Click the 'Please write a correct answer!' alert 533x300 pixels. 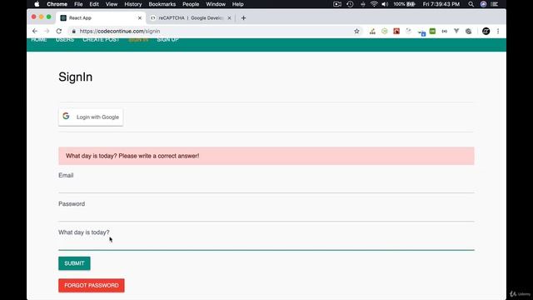pyautogui.click(x=266, y=156)
